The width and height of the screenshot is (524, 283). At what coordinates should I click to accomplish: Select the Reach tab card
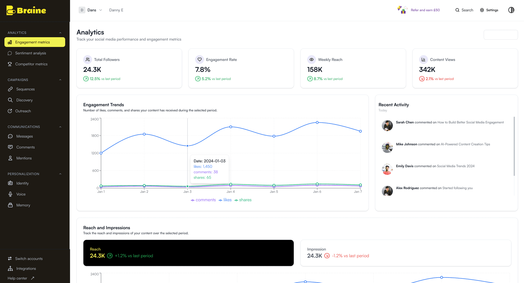pyautogui.click(x=188, y=253)
